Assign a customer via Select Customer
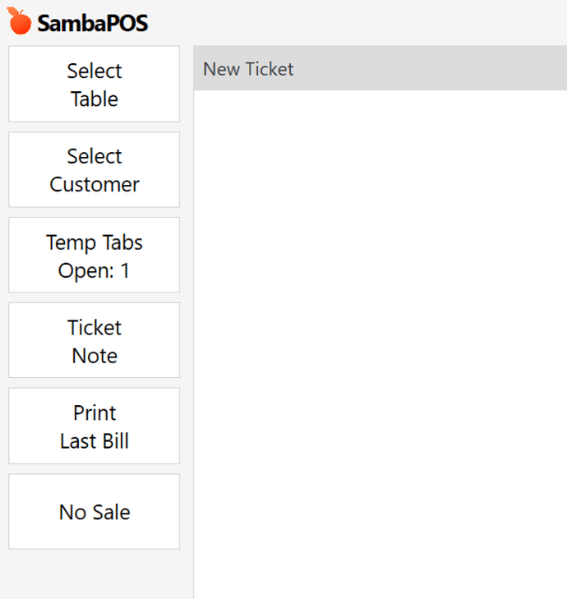 (94, 169)
